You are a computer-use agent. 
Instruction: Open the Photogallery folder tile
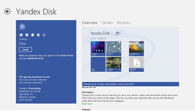coord(114,64)
